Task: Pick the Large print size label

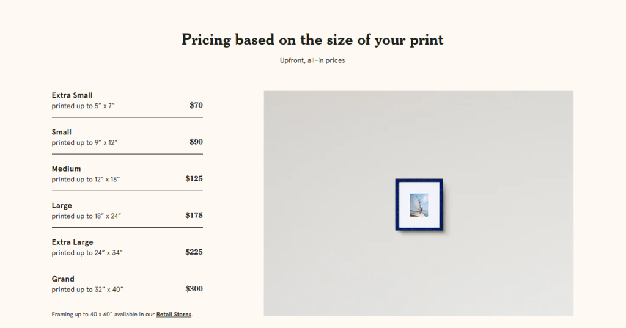Action: 62,205
